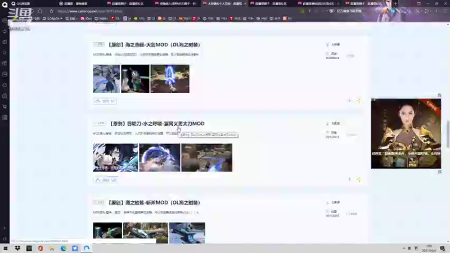Image resolution: width=450 pixels, height=253 pixels.
Task: Click the page vertical scrollbar thumb
Action: point(447,133)
